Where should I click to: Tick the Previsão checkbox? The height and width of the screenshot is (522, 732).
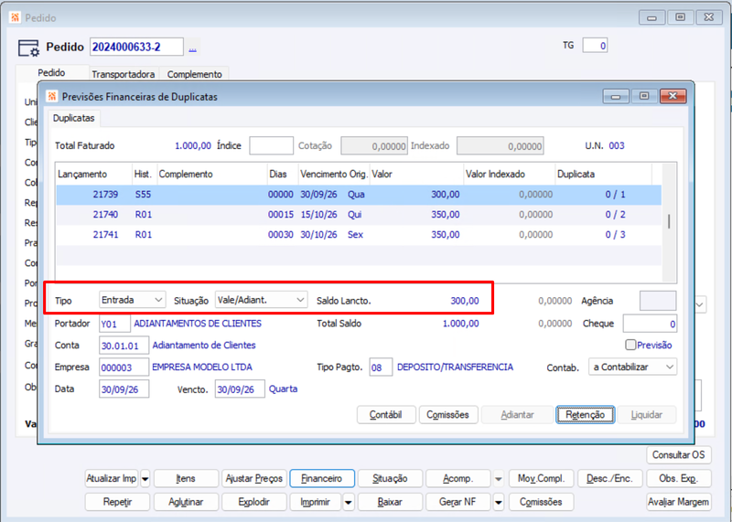click(630, 345)
